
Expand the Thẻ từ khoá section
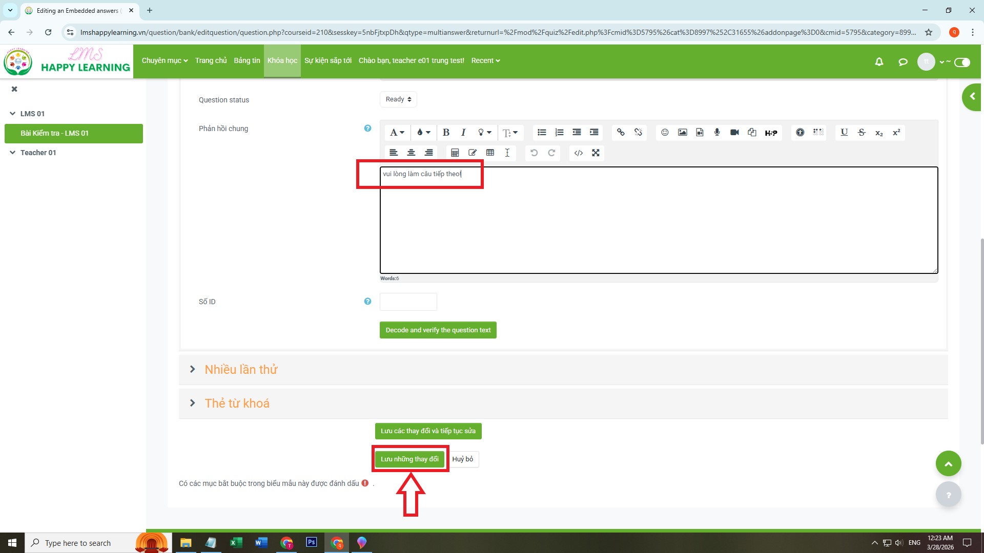click(237, 403)
